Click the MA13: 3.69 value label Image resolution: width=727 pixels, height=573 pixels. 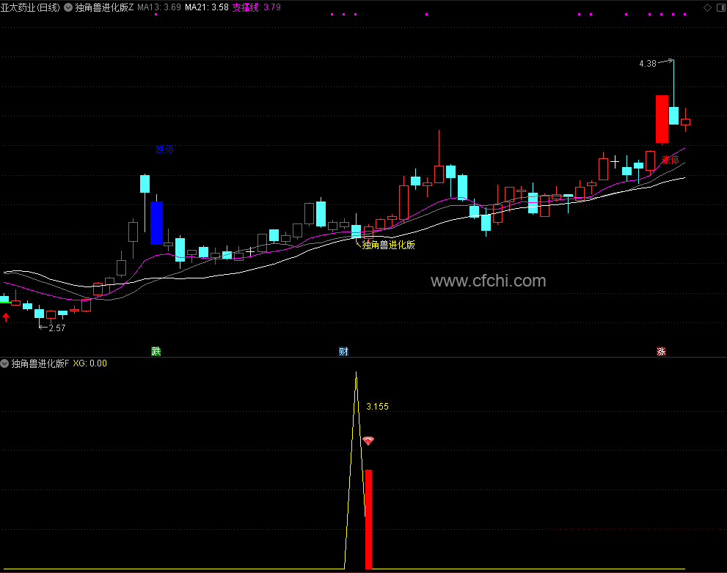[159, 7]
